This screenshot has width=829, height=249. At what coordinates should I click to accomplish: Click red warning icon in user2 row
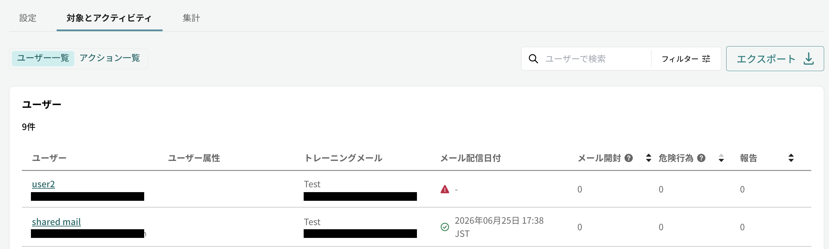[x=445, y=189]
